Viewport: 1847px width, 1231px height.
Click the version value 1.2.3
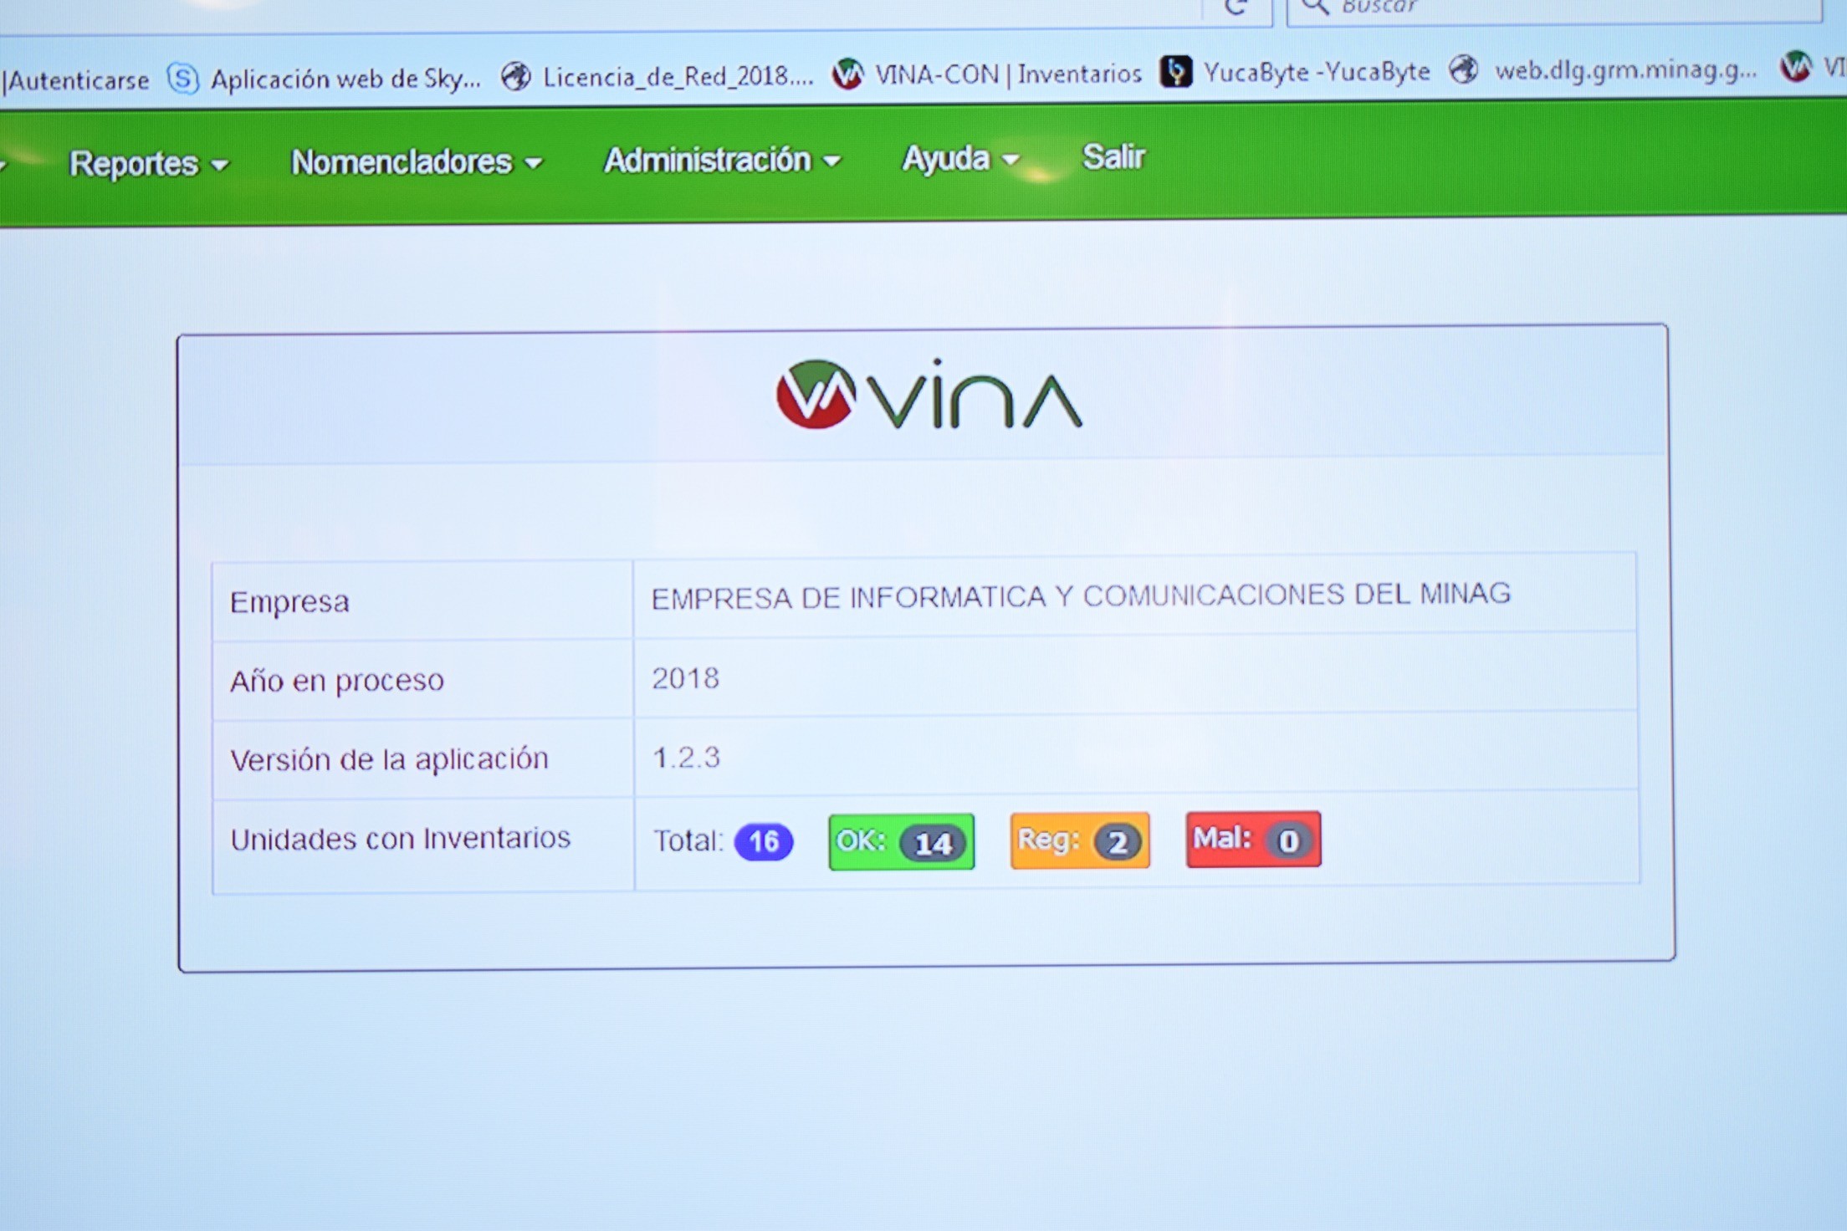(686, 758)
